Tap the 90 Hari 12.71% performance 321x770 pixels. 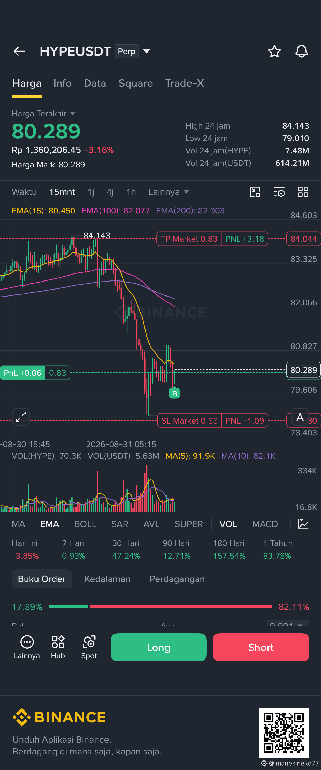point(176,549)
